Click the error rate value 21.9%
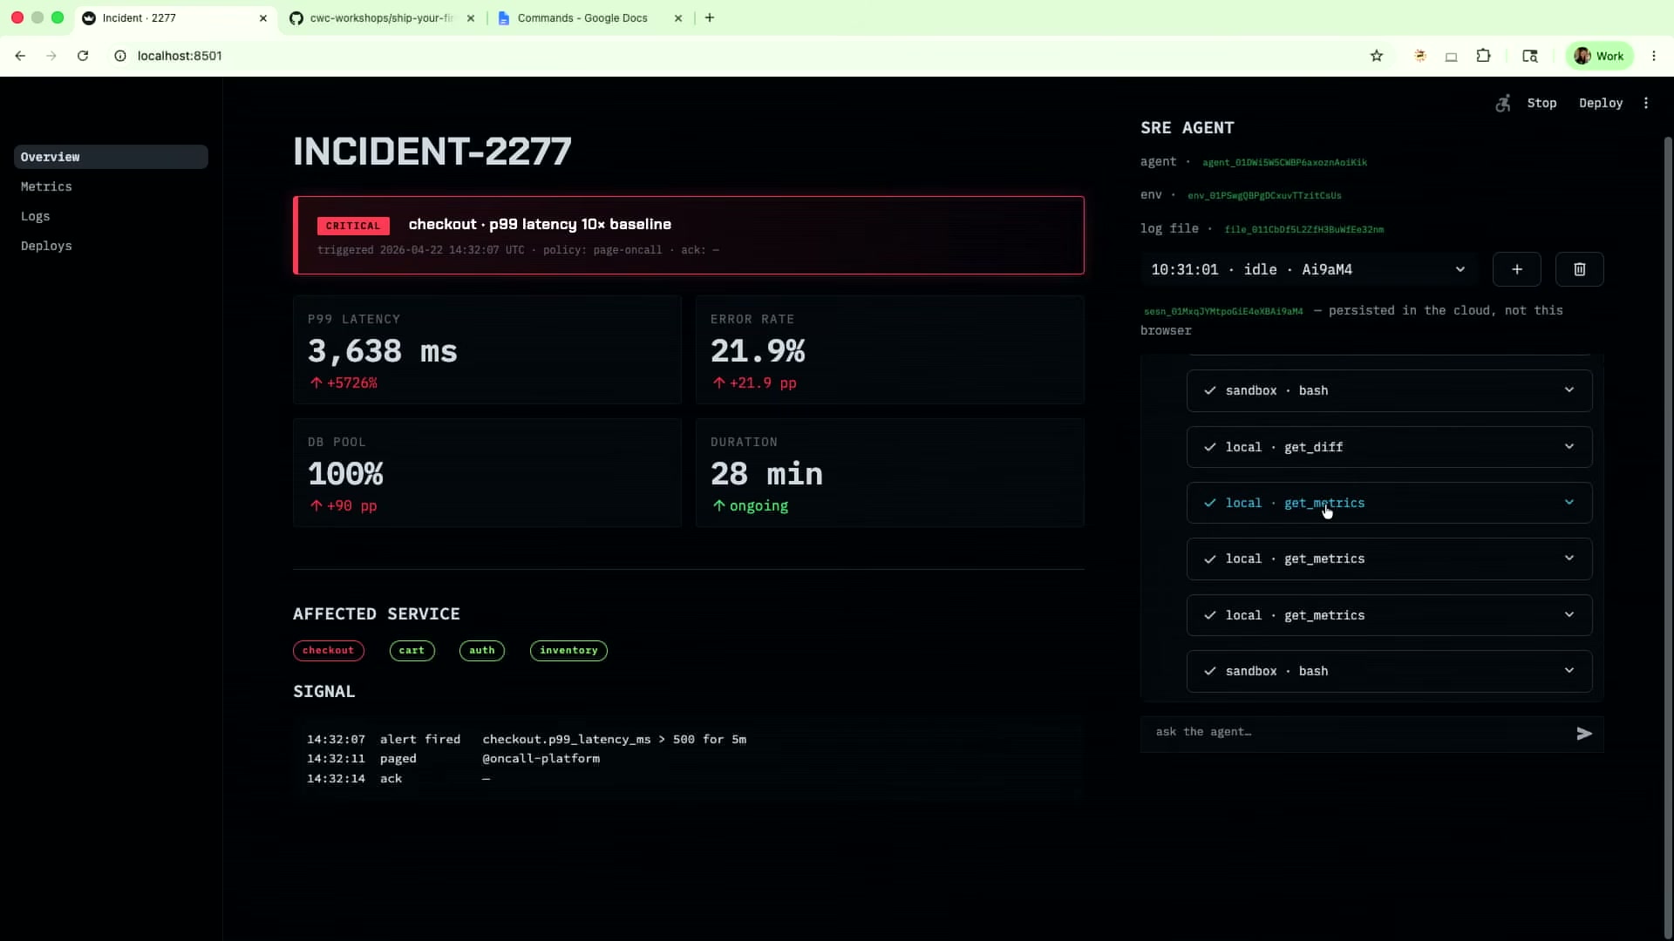This screenshot has height=941, width=1674. 758,351
